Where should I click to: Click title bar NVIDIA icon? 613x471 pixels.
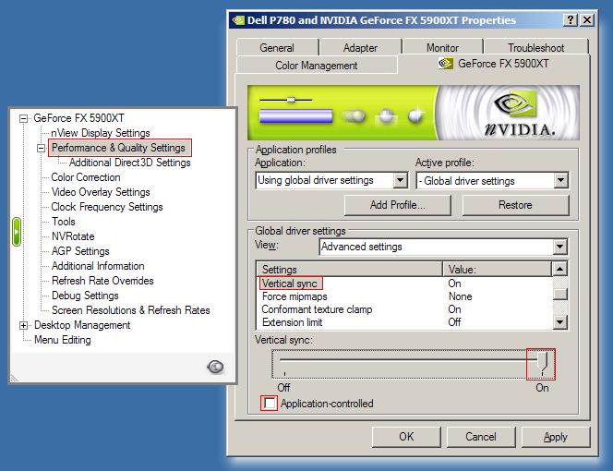click(x=238, y=20)
